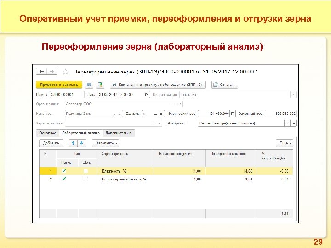Select the Влажность, % characteristic cell
This screenshot has width=331, height=248.
click(126, 171)
